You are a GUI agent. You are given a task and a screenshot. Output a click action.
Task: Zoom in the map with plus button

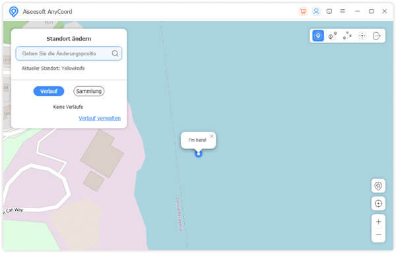pos(378,222)
